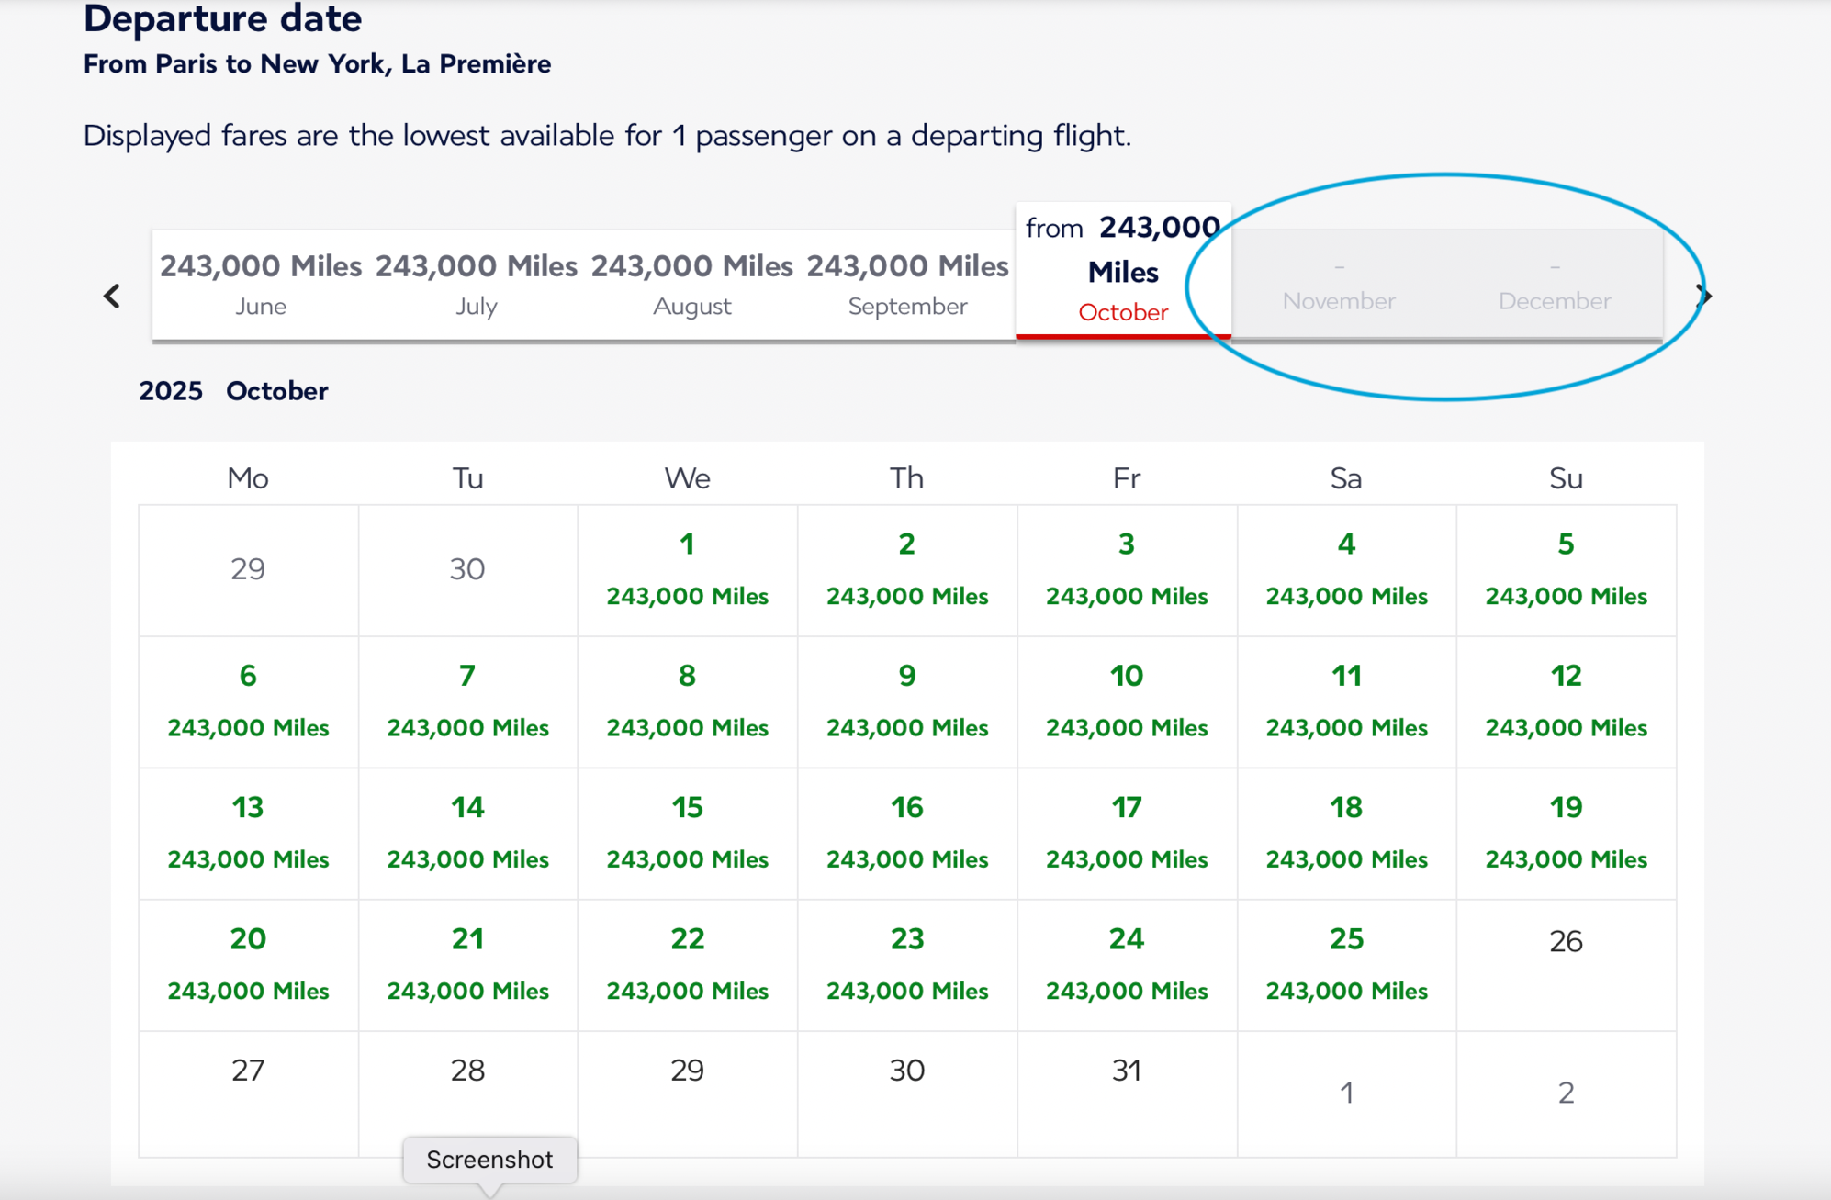Click the next months right arrow
1831x1200 pixels.
coord(1703,296)
